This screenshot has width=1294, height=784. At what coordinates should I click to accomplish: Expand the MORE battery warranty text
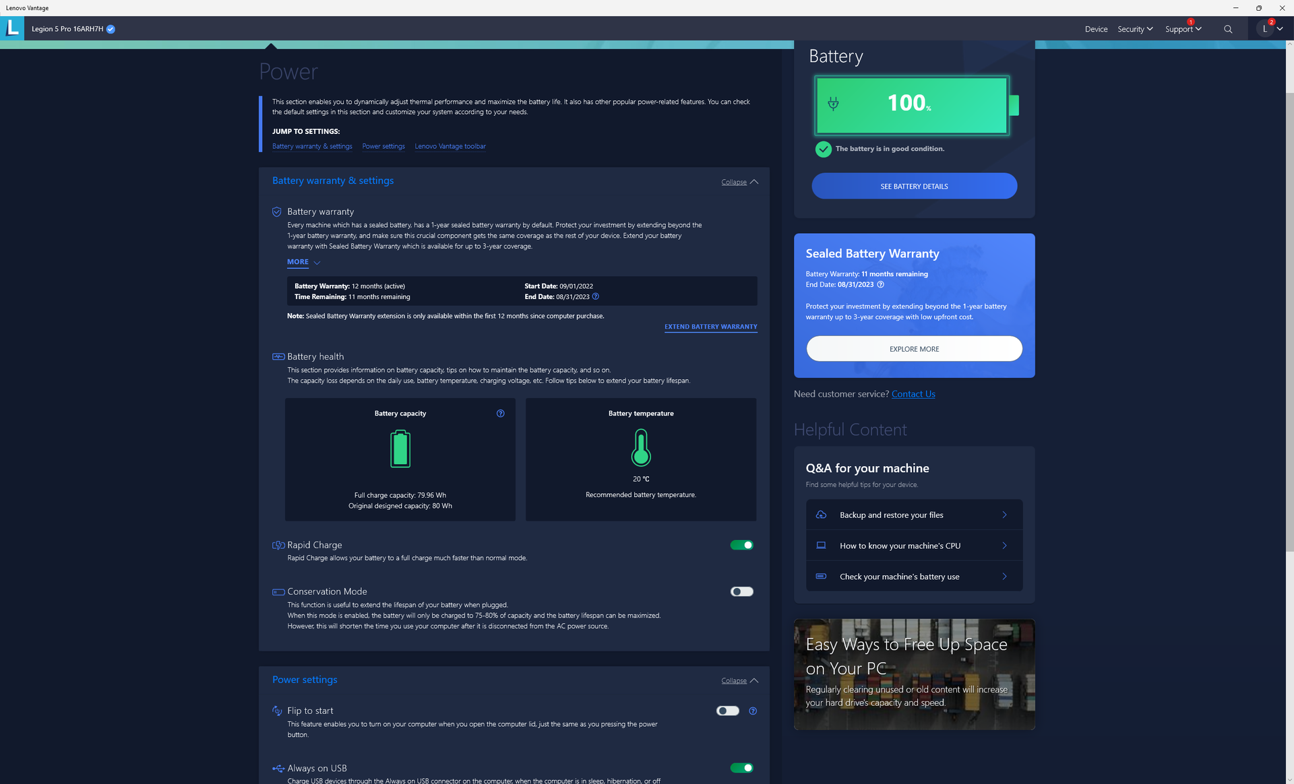coord(303,262)
